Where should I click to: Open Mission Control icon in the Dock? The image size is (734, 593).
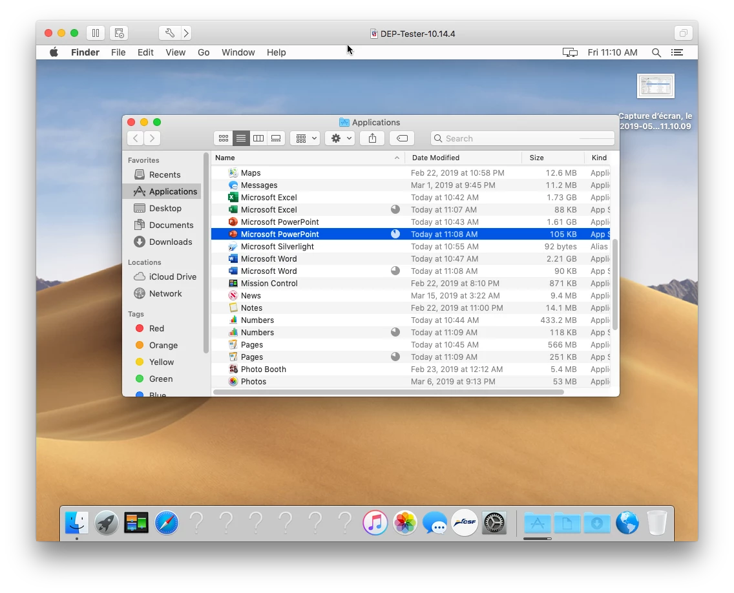click(x=136, y=523)
